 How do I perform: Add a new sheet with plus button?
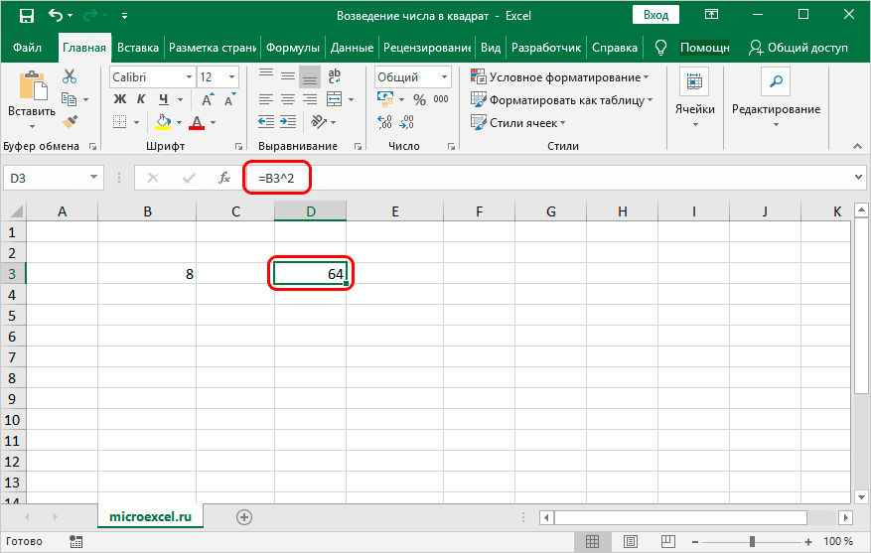pos(244,517)
